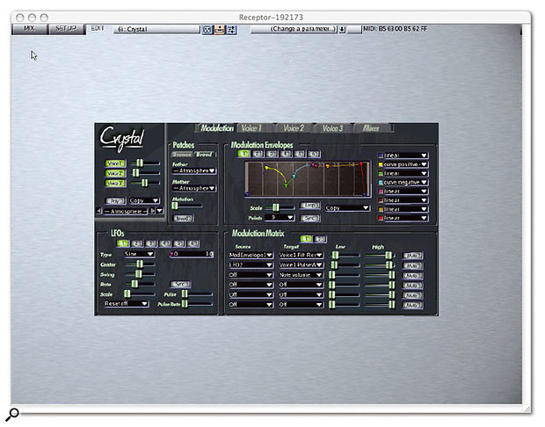Open the Modulation tab
545x427 pixels.
point(217,128)
